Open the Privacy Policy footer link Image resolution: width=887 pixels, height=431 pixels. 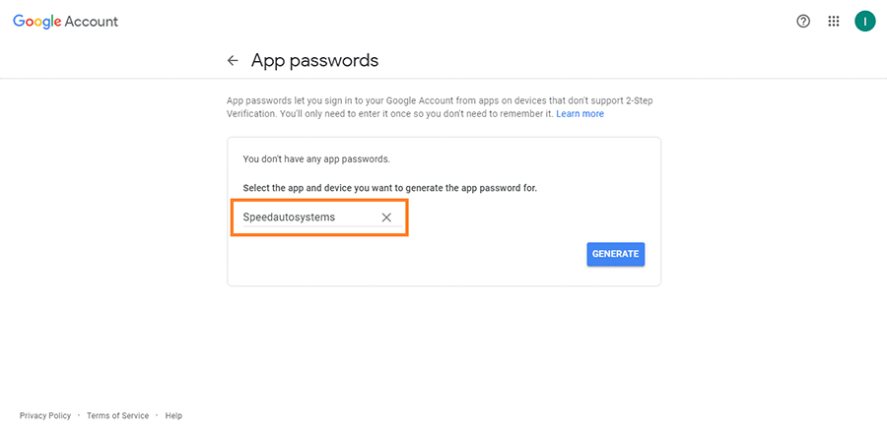(x=45, y=416)
